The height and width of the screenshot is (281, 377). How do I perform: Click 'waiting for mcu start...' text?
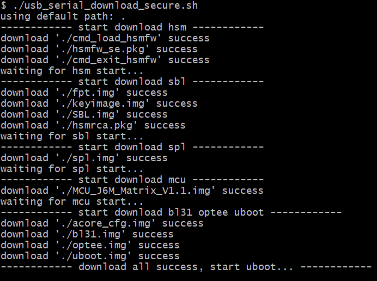point(72,201)
